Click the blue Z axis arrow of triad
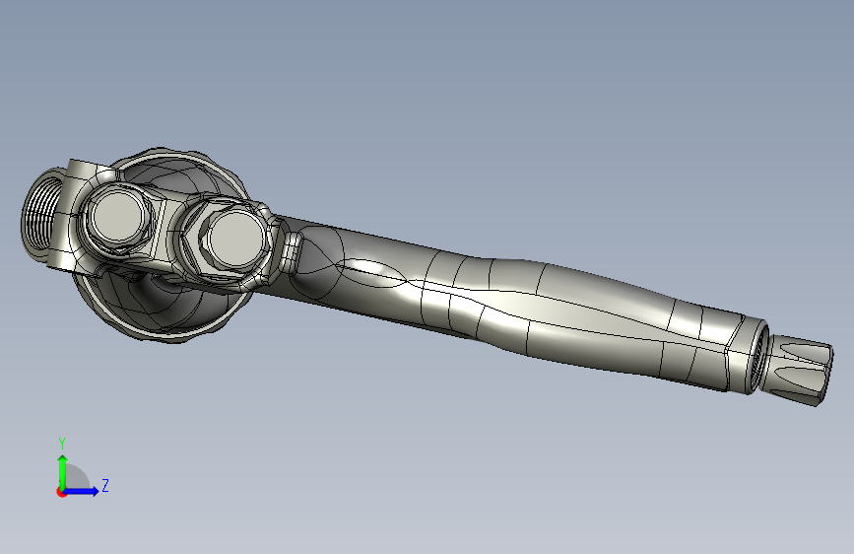This screenshot has width=854, height=554. [x=82, y=491]
